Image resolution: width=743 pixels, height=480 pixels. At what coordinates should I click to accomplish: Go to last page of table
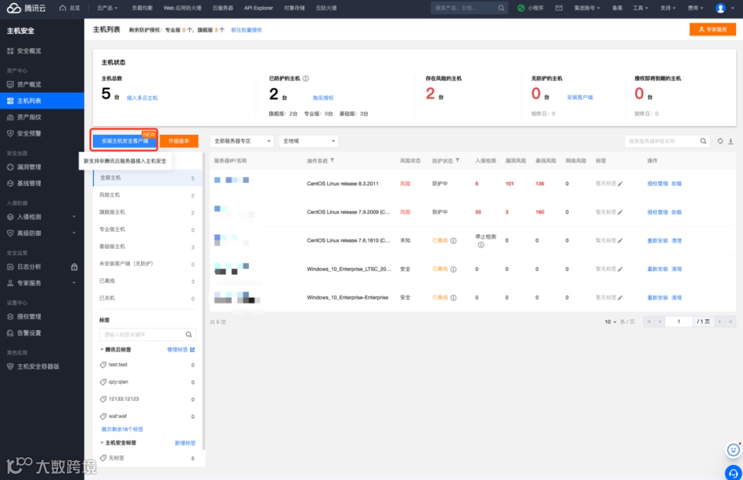(730, 322)
